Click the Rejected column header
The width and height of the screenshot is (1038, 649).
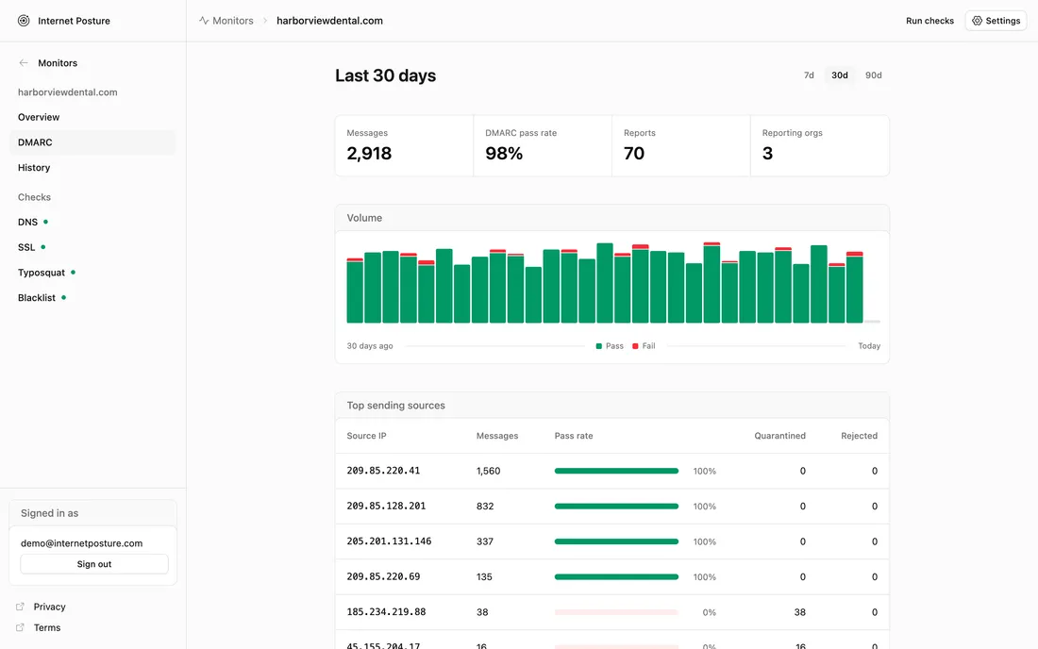pyautogui.click(x=860, y=435)
